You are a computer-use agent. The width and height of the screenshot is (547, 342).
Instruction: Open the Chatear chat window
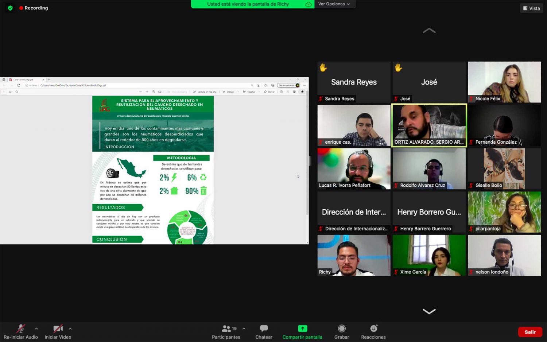click(x=264, y=332)
